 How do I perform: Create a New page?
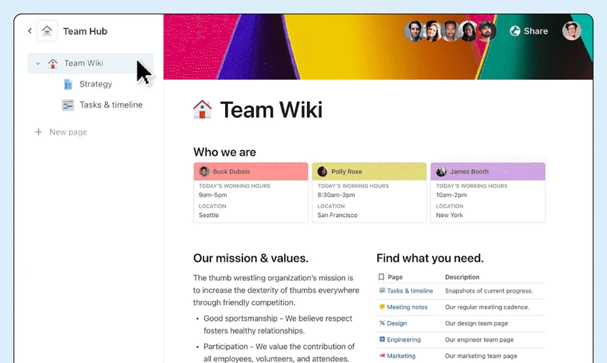coord(61,131)
